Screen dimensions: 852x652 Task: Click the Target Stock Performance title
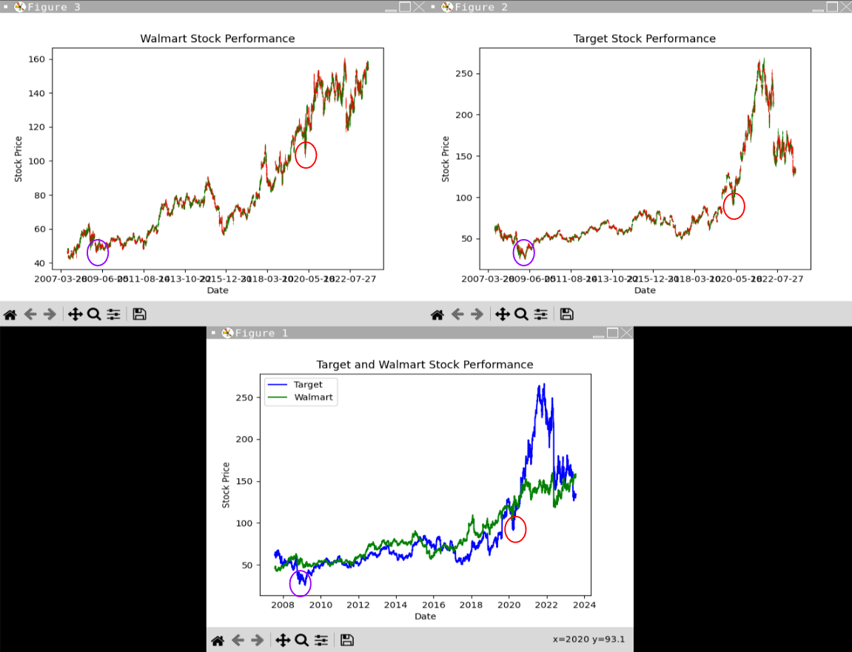tap(645, 38)
